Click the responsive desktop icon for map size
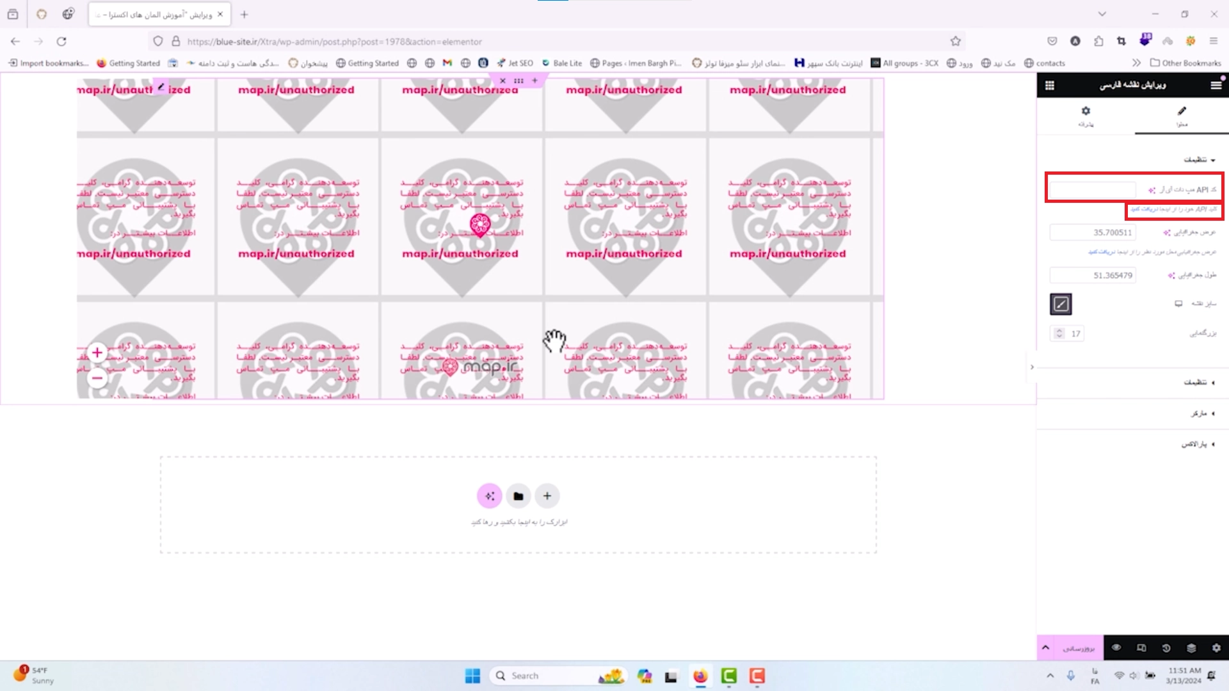This screenshot has height=691, width=1229. (1178, 304)
